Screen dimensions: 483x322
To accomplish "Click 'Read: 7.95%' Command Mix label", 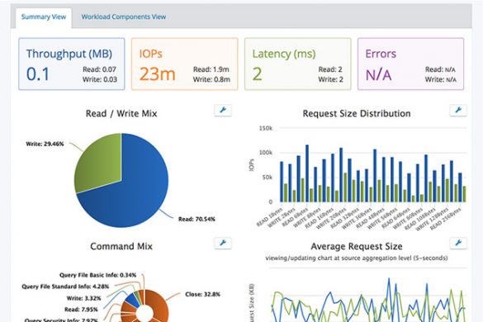I will pos(81,310).
